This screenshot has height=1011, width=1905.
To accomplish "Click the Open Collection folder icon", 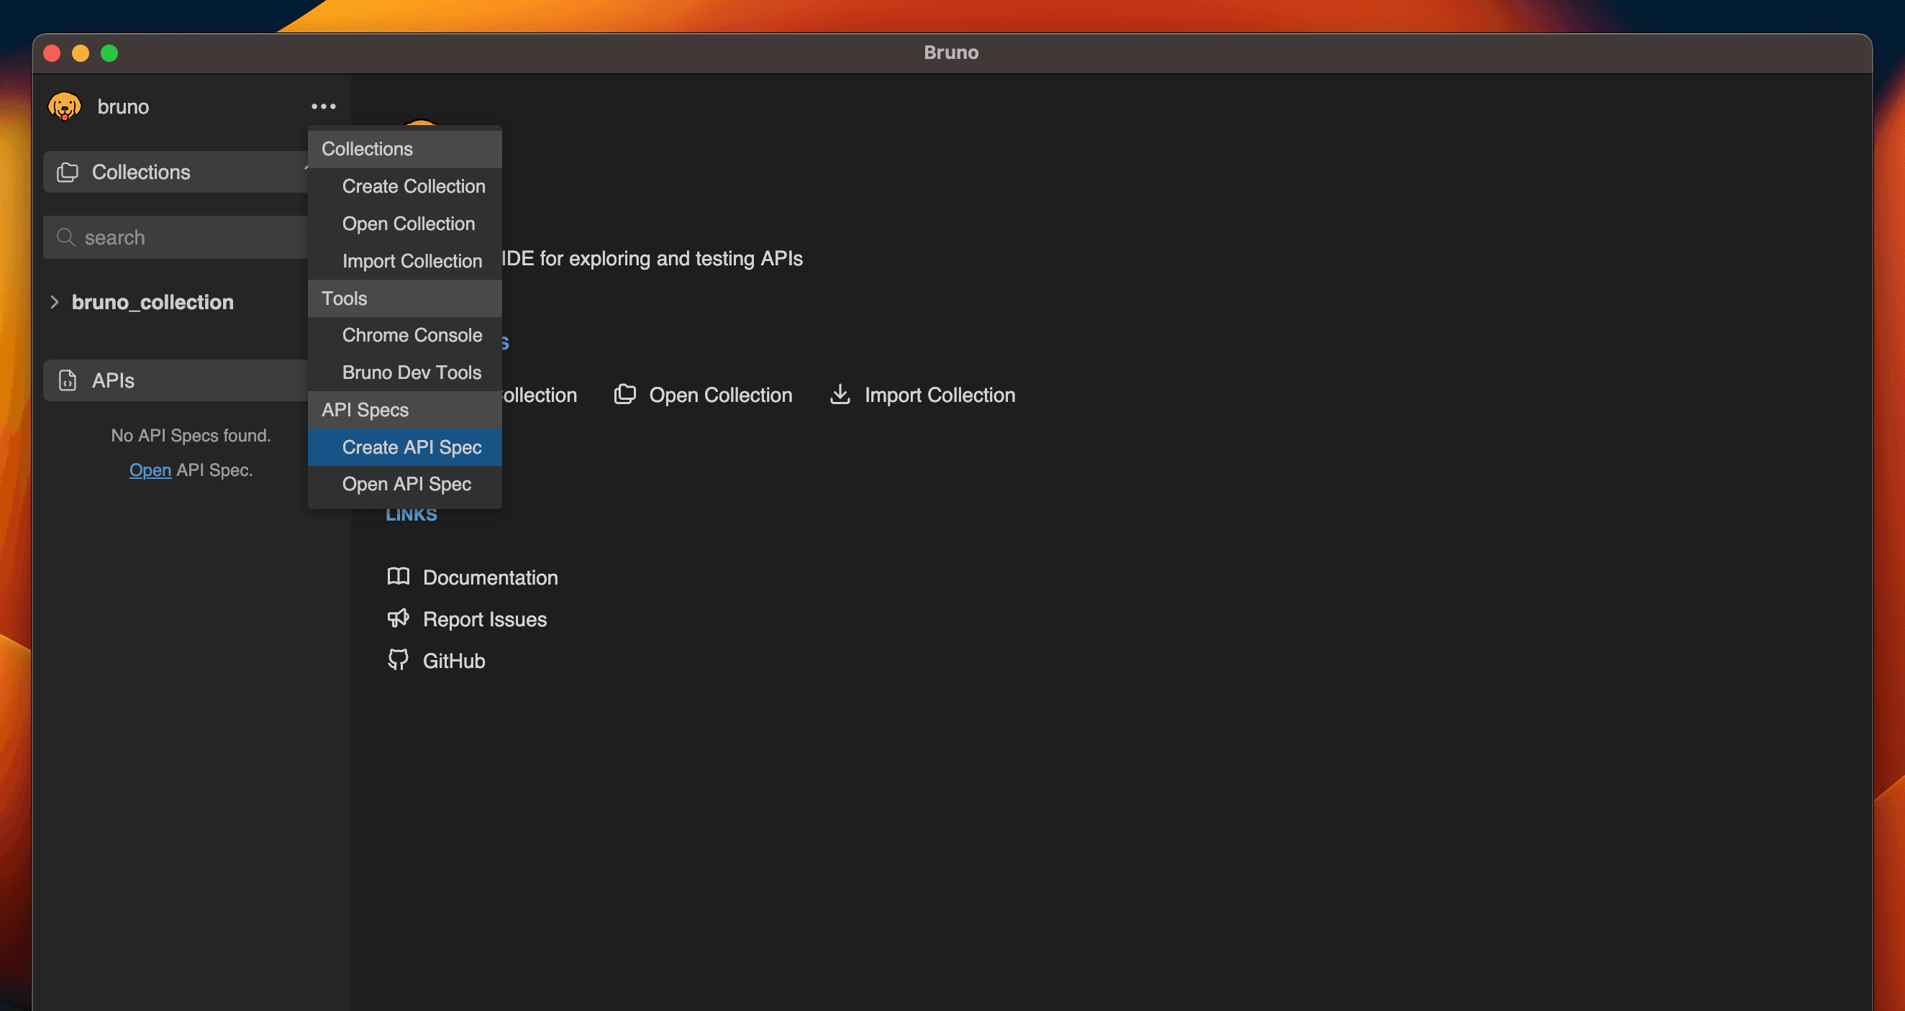I will pyautogui.click(x=625, y=394).
